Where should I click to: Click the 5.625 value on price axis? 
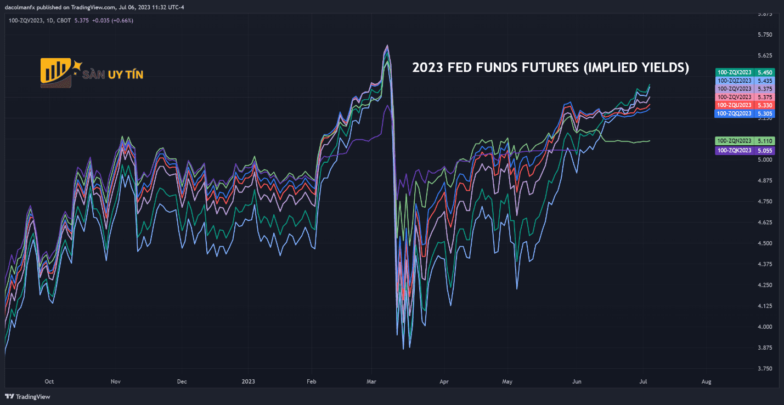(764, 55)
